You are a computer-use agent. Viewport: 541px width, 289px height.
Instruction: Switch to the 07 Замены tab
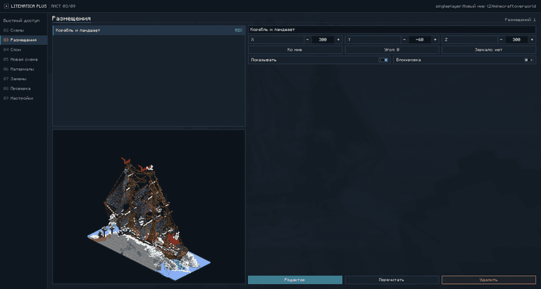[x=23, y=79]
